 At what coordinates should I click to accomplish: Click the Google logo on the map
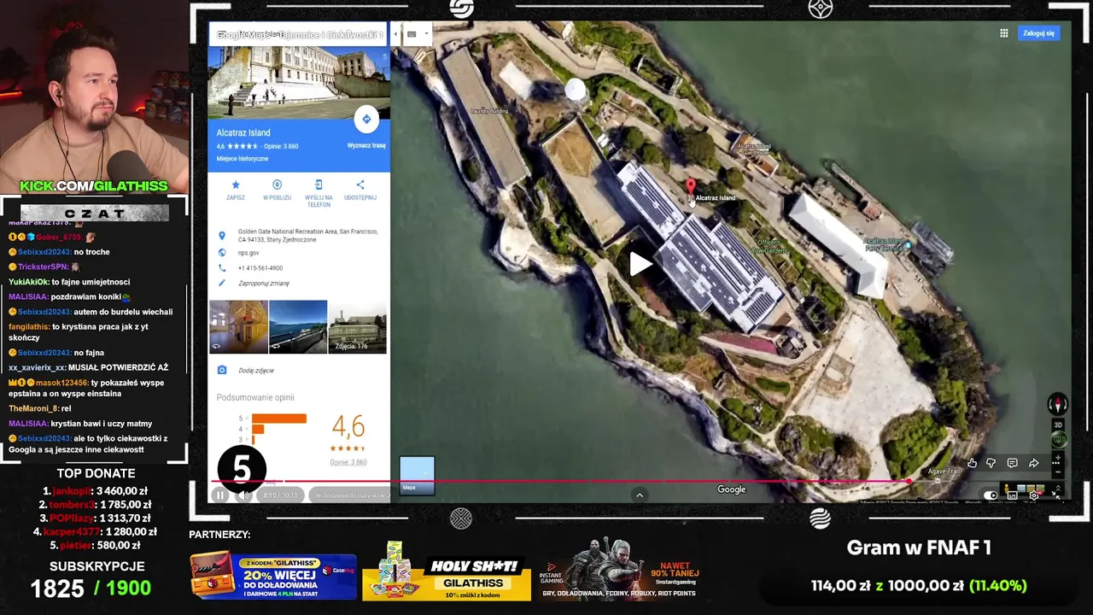point(731,489)
